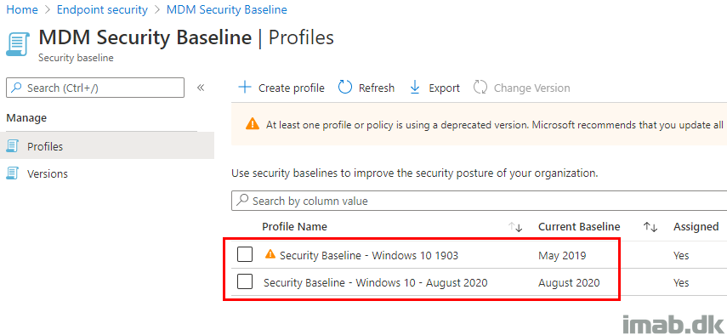
Task: Sort by Current Baseline column arrows
Action: 650,226
